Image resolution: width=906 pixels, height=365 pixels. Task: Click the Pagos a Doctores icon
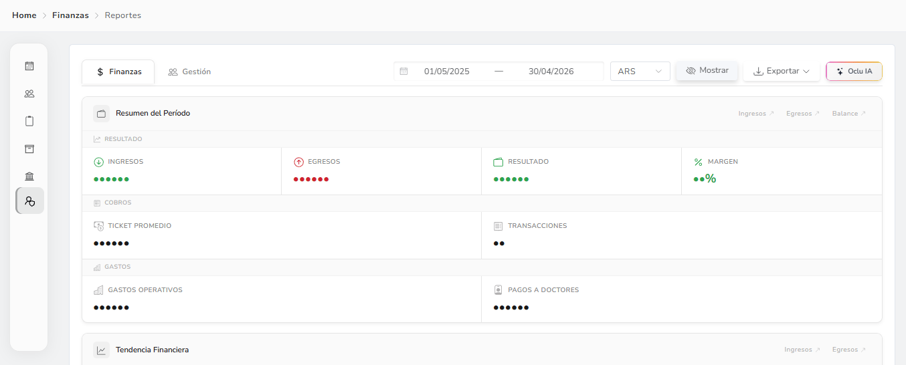[498, 290]
